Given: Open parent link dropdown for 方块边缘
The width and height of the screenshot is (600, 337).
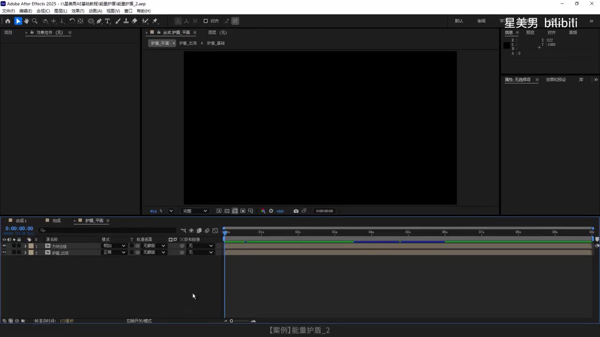Looking at the screenshot, I should point(201,246).
